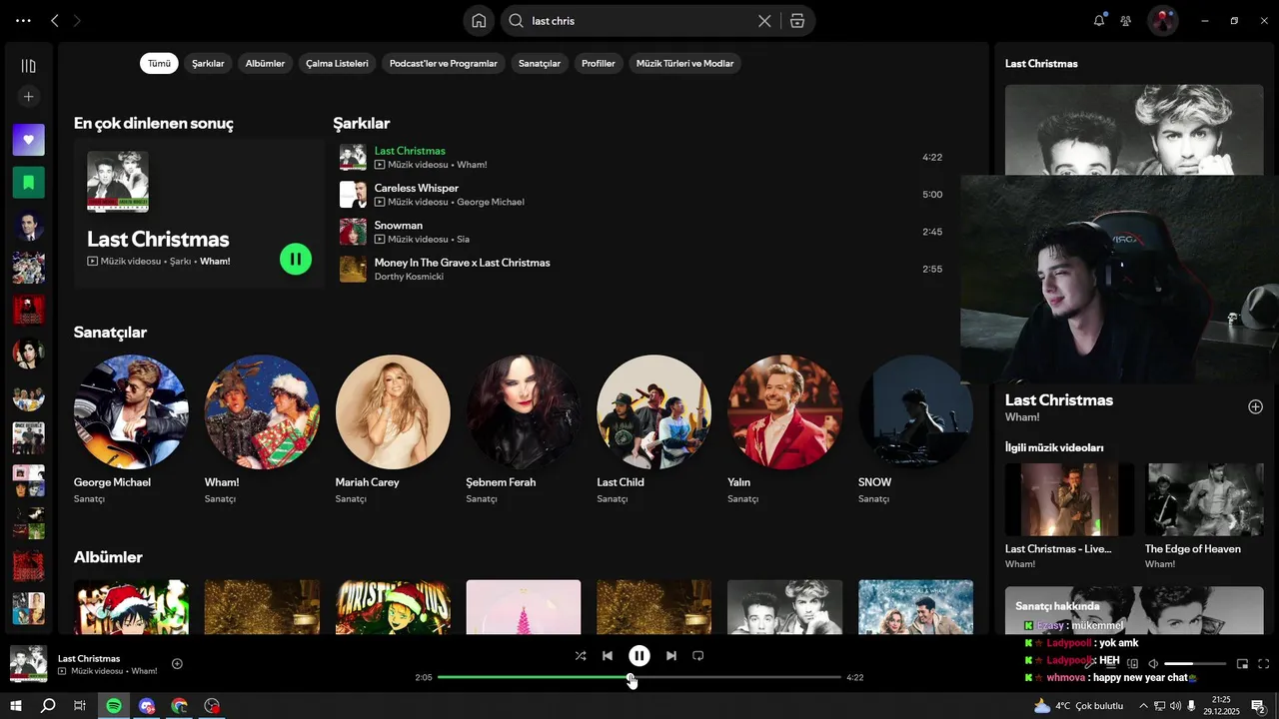Open Liked Songs heart tile

coord(28,140)
